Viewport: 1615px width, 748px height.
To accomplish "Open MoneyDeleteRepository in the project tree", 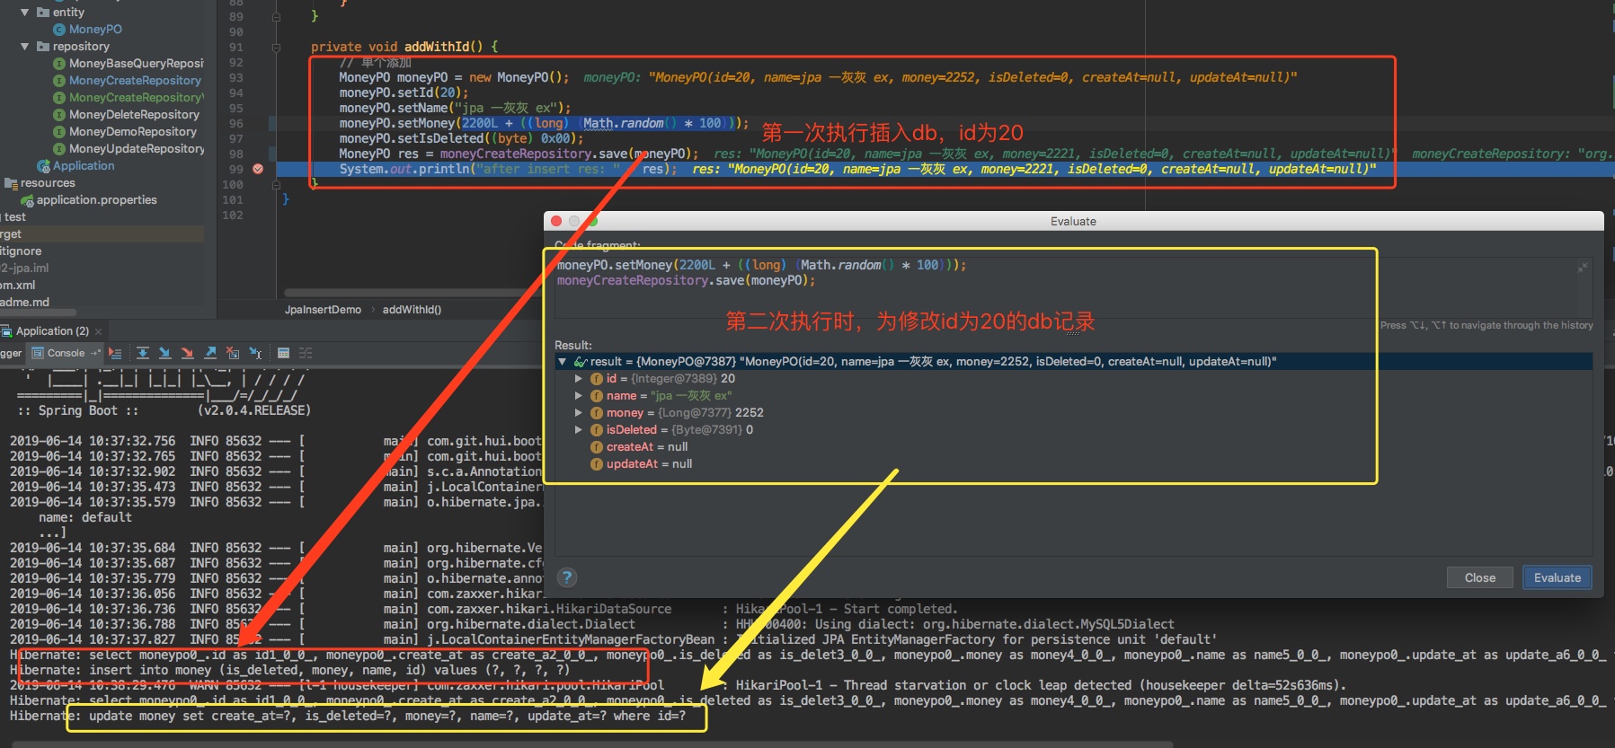I will 133,115.
